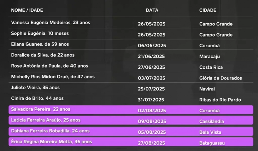The height and width of the screenshot is (151, 258).
Task: Click the date 06/06/2025
Action: [x=152, y=46]
